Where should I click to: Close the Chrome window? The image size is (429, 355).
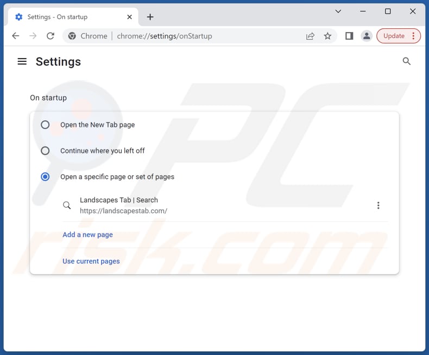[413, 11]
